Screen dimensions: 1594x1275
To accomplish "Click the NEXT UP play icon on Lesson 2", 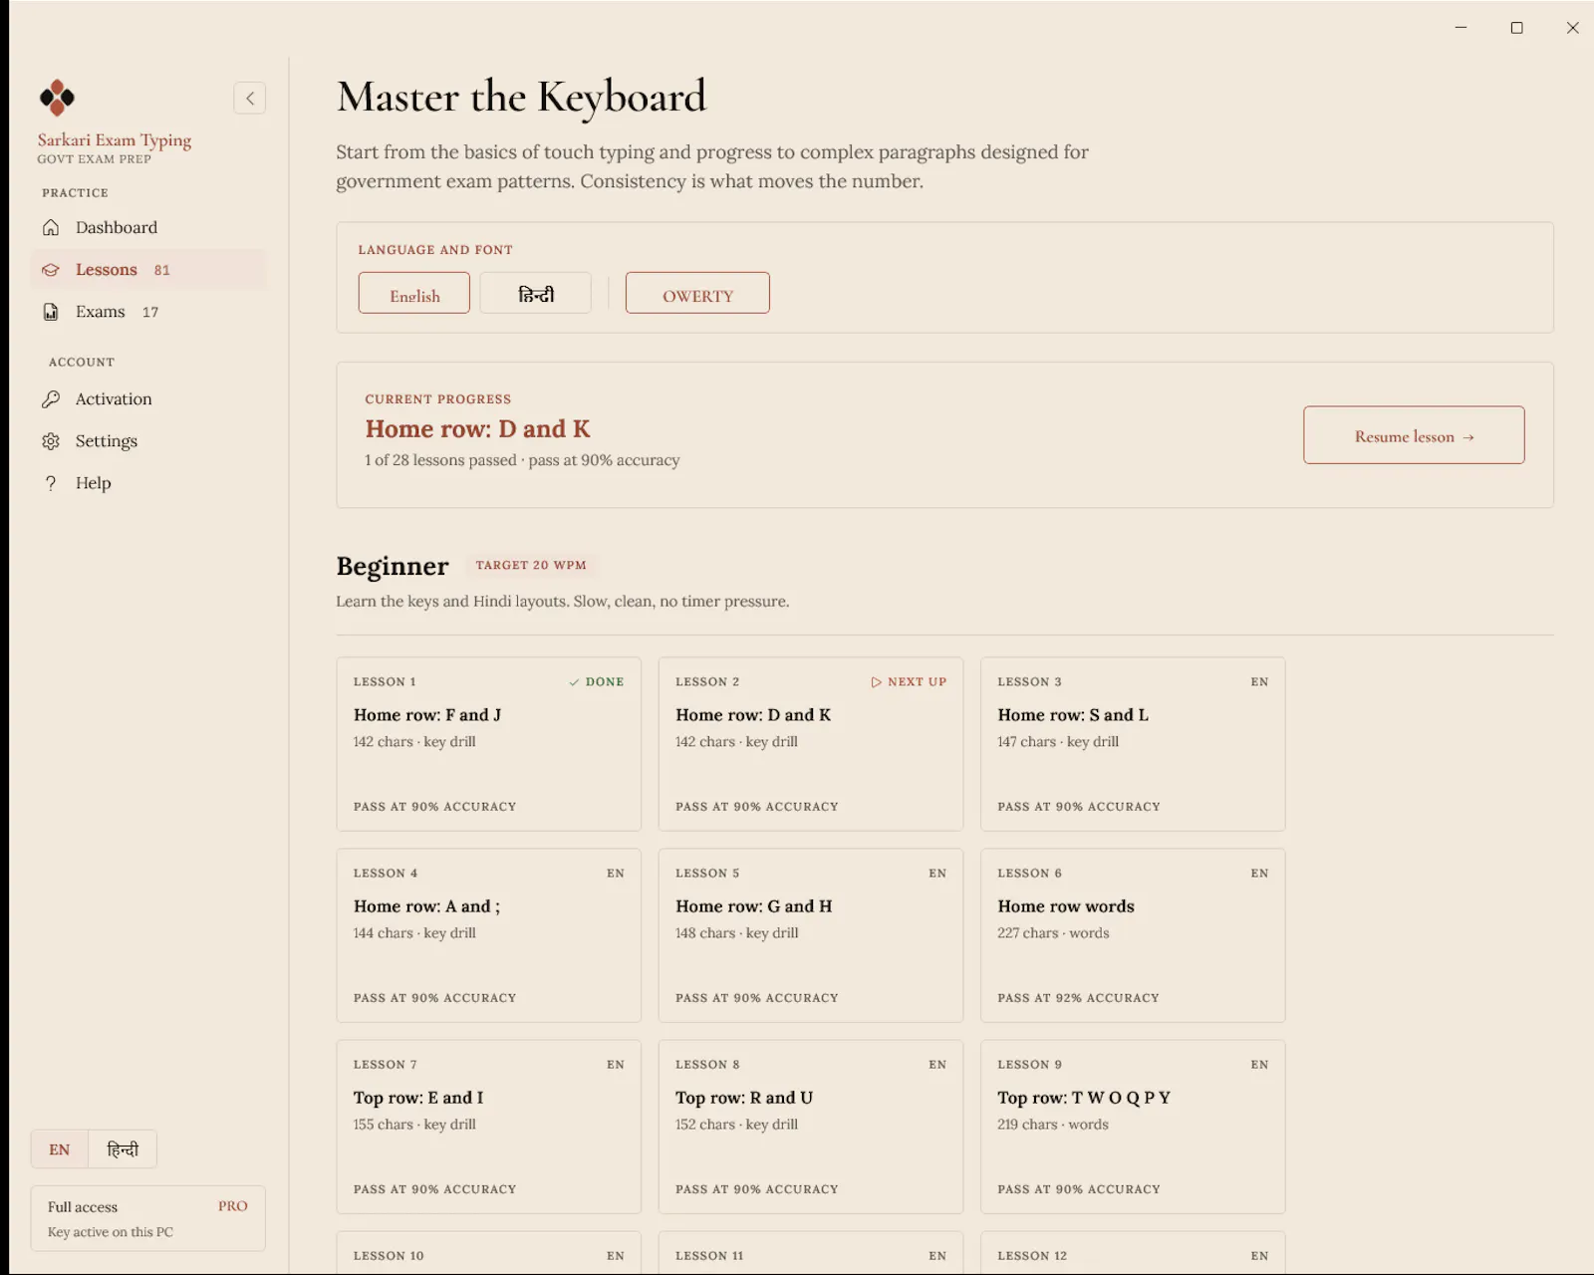I will pyautogui.click(x=877, y=682).
